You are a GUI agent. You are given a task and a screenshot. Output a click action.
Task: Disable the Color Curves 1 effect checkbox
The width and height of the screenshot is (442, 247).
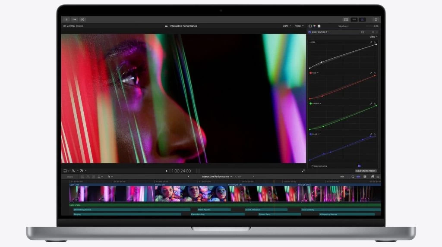point(309,32)
